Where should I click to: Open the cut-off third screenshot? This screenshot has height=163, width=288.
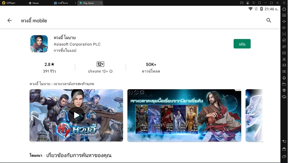point(254,115)
